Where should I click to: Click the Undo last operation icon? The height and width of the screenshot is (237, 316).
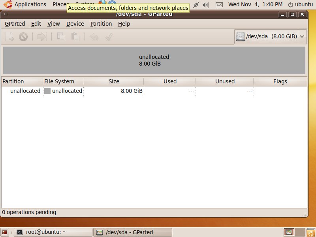(94, 37)
